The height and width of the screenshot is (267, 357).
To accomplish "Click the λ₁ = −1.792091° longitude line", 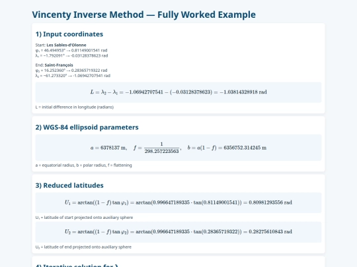I will coord(71,55).
